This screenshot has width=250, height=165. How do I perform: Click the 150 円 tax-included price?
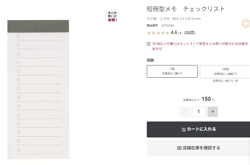208,99
